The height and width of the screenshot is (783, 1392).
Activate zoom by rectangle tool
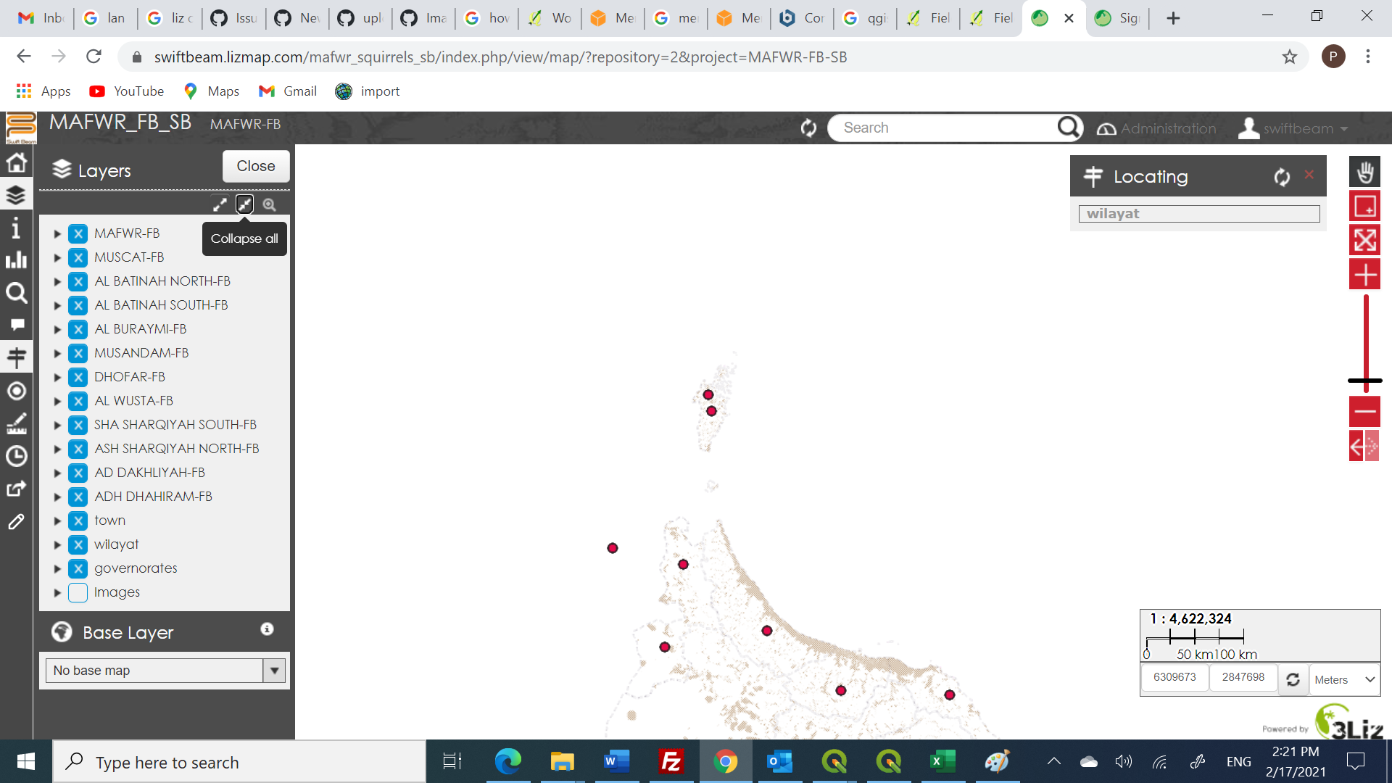(x=1364, y=206)
